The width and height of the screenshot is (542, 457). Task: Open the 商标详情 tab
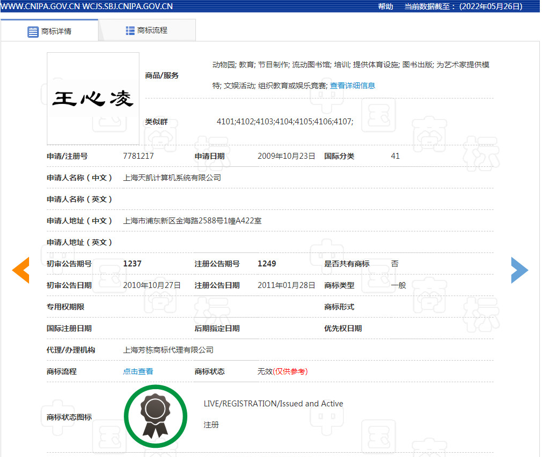click(50, 31)
